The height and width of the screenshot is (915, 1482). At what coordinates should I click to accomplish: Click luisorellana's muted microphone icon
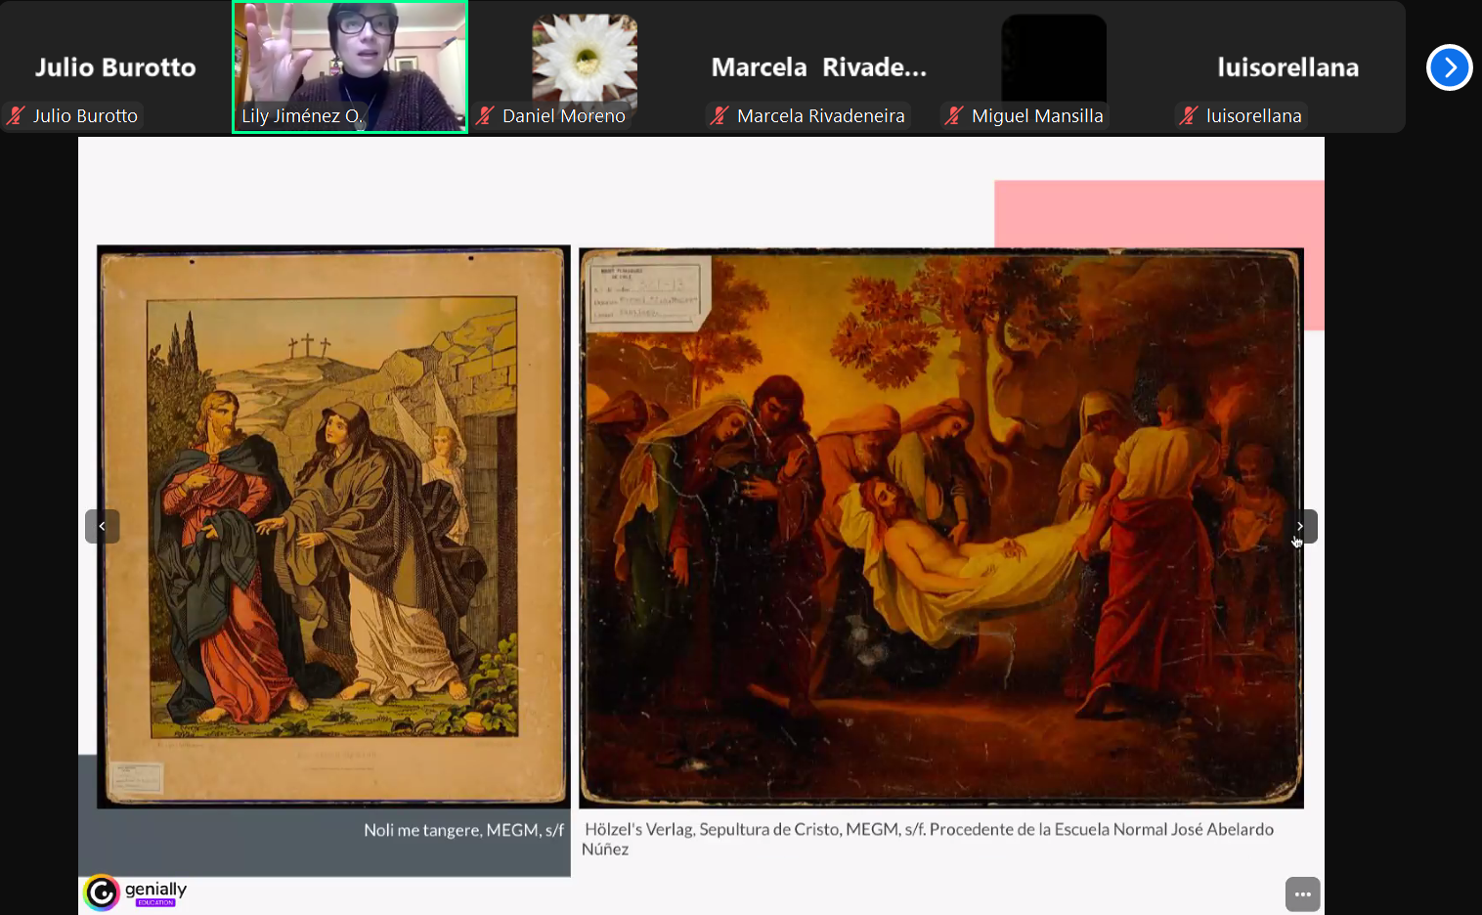(1189, 116)
